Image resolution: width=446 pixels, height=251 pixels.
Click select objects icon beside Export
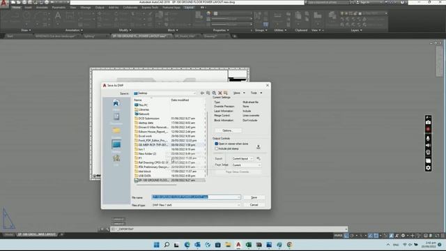tap(259, 158)
